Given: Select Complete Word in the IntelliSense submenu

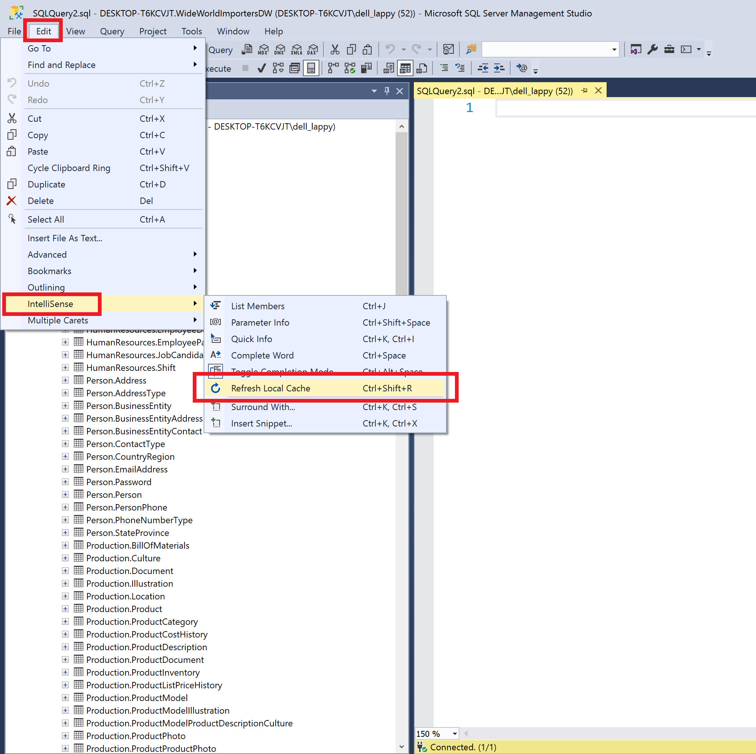Looking at the screenshot, I should point(262,355).
